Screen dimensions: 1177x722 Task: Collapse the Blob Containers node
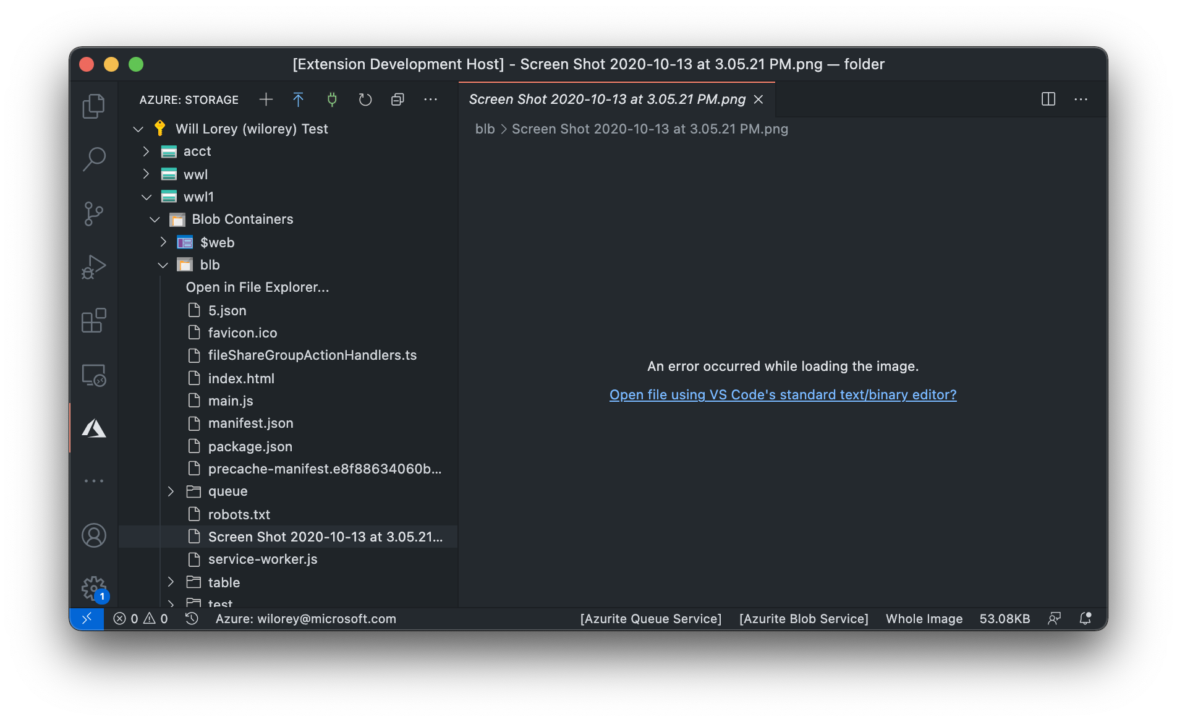pos(155,219)
